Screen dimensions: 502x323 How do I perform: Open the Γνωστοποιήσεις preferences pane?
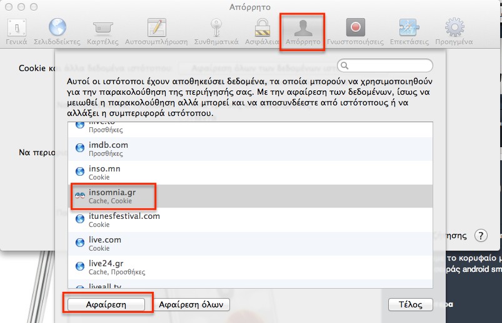point(355,32)
